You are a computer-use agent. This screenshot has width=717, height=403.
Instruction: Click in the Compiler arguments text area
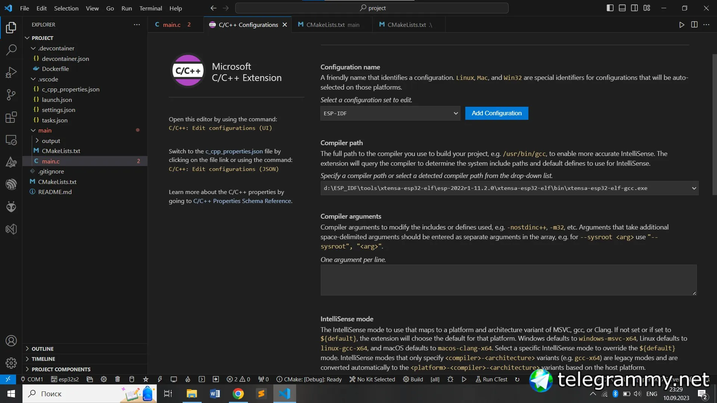508,280
